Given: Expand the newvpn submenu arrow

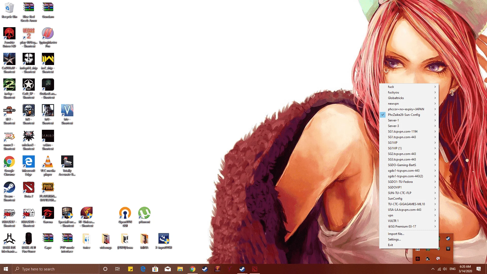Looking at the screenshot, I should tap(435, 104).
